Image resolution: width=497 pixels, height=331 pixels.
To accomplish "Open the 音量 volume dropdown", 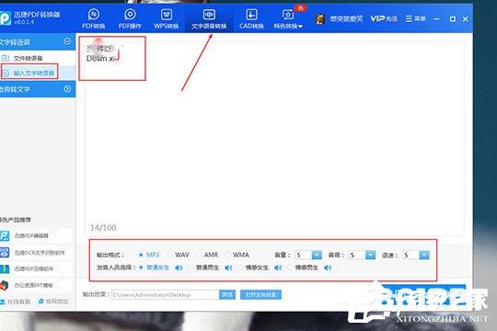I will [x=317, y=255].
